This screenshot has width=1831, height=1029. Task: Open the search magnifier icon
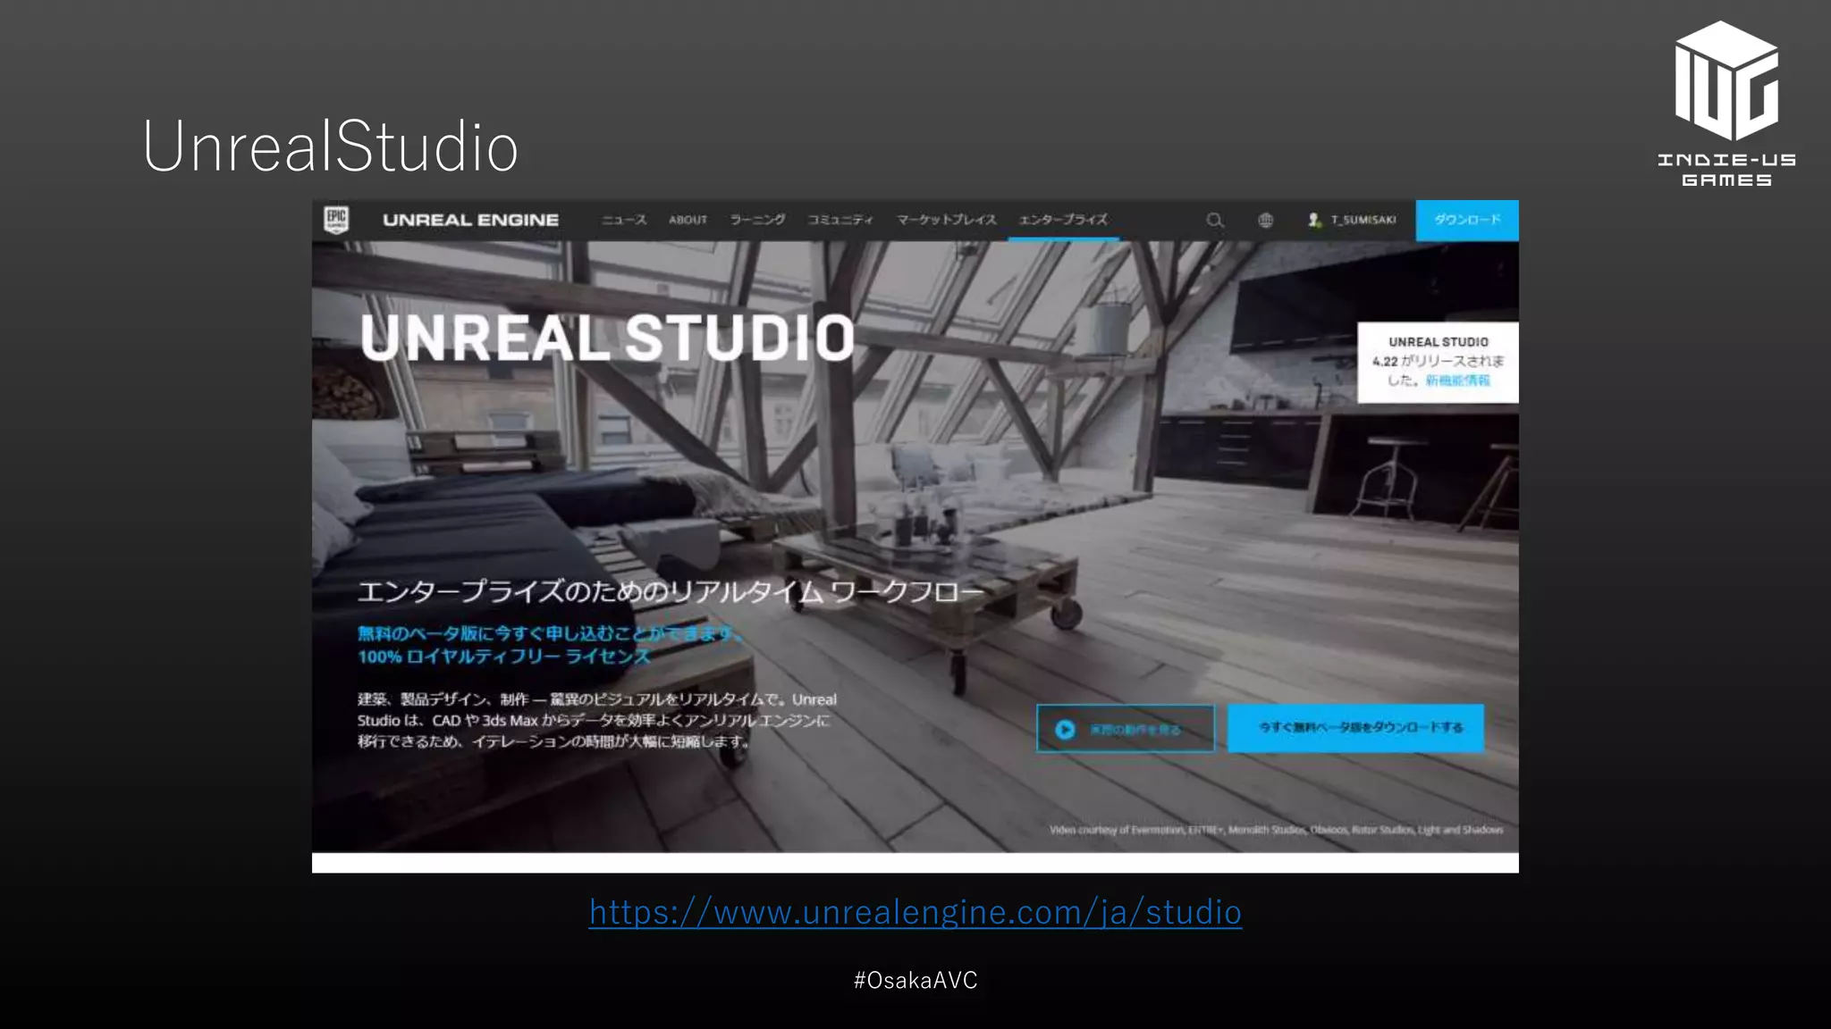click(1214, 220)
